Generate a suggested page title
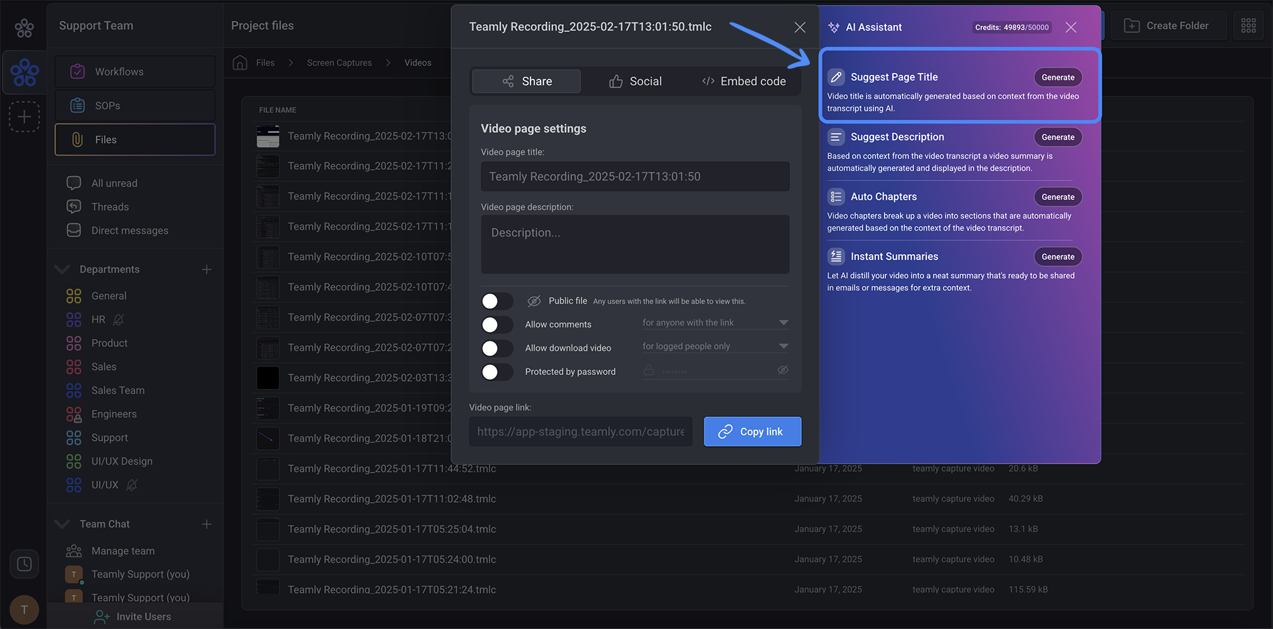The width and height of the screenshot is (1273, 629). [1058, 77]
